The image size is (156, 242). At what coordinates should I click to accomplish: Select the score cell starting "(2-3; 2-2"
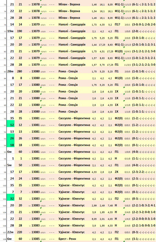click(144, 172)
